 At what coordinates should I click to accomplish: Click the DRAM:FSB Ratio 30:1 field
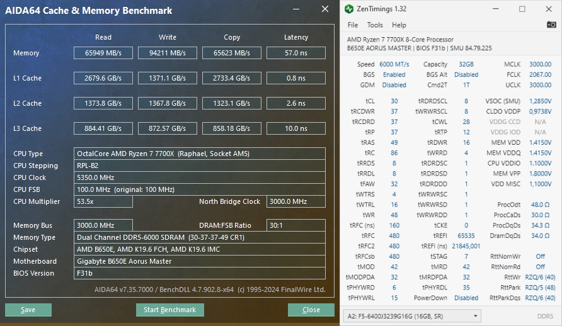click(296, 225)
